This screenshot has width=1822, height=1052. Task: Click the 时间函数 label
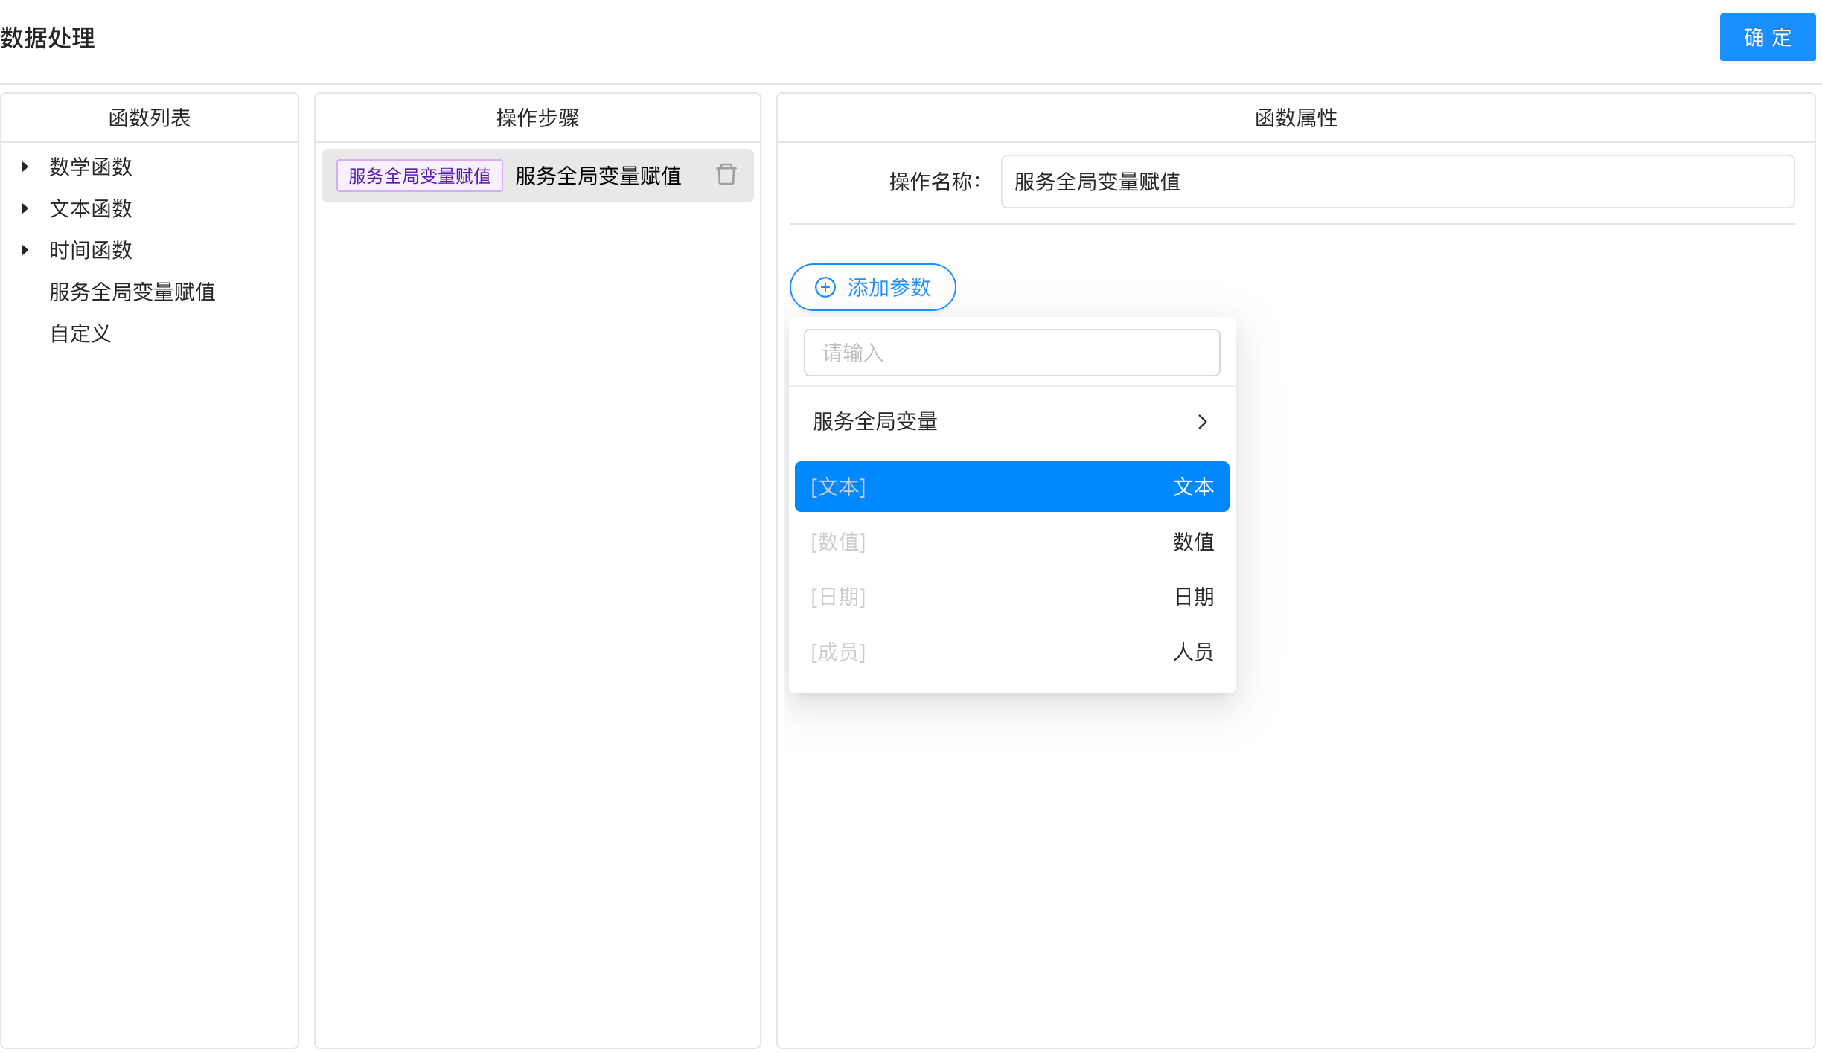point(91,250)
